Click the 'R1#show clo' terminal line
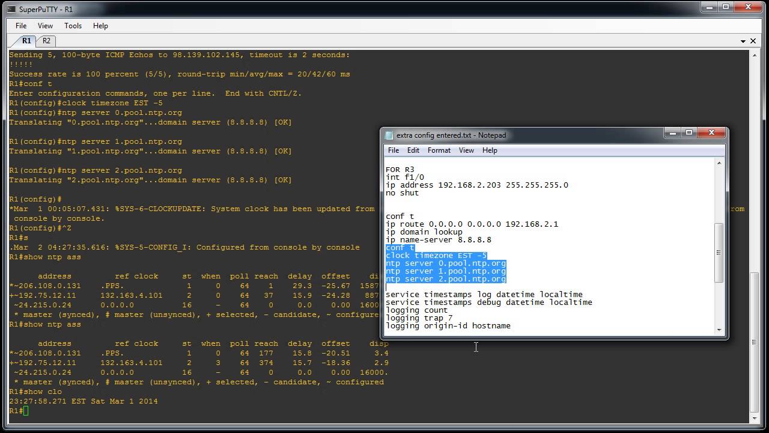 (35, 392)
